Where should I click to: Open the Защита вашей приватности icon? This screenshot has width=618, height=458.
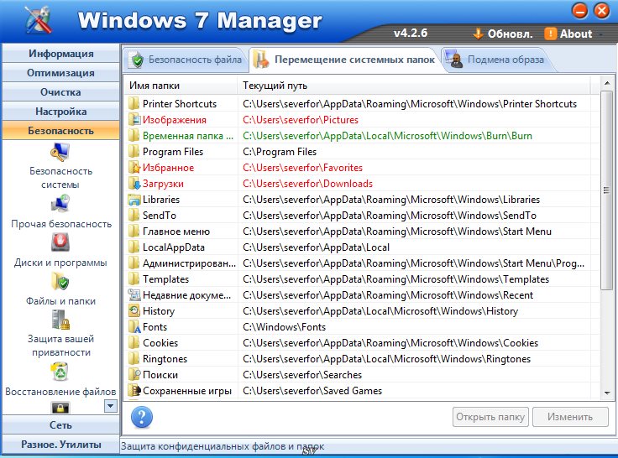click(x=60, y=320)
